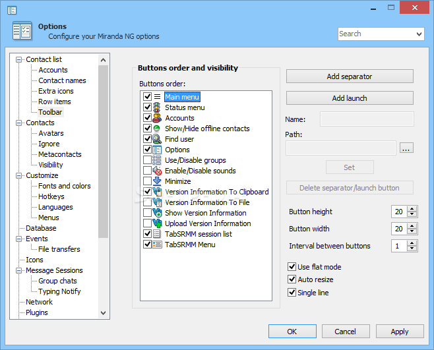The image size is (434, 350).
Task: Click the Show/Hide offline contacts icon
Action: [x=157, y=128]
